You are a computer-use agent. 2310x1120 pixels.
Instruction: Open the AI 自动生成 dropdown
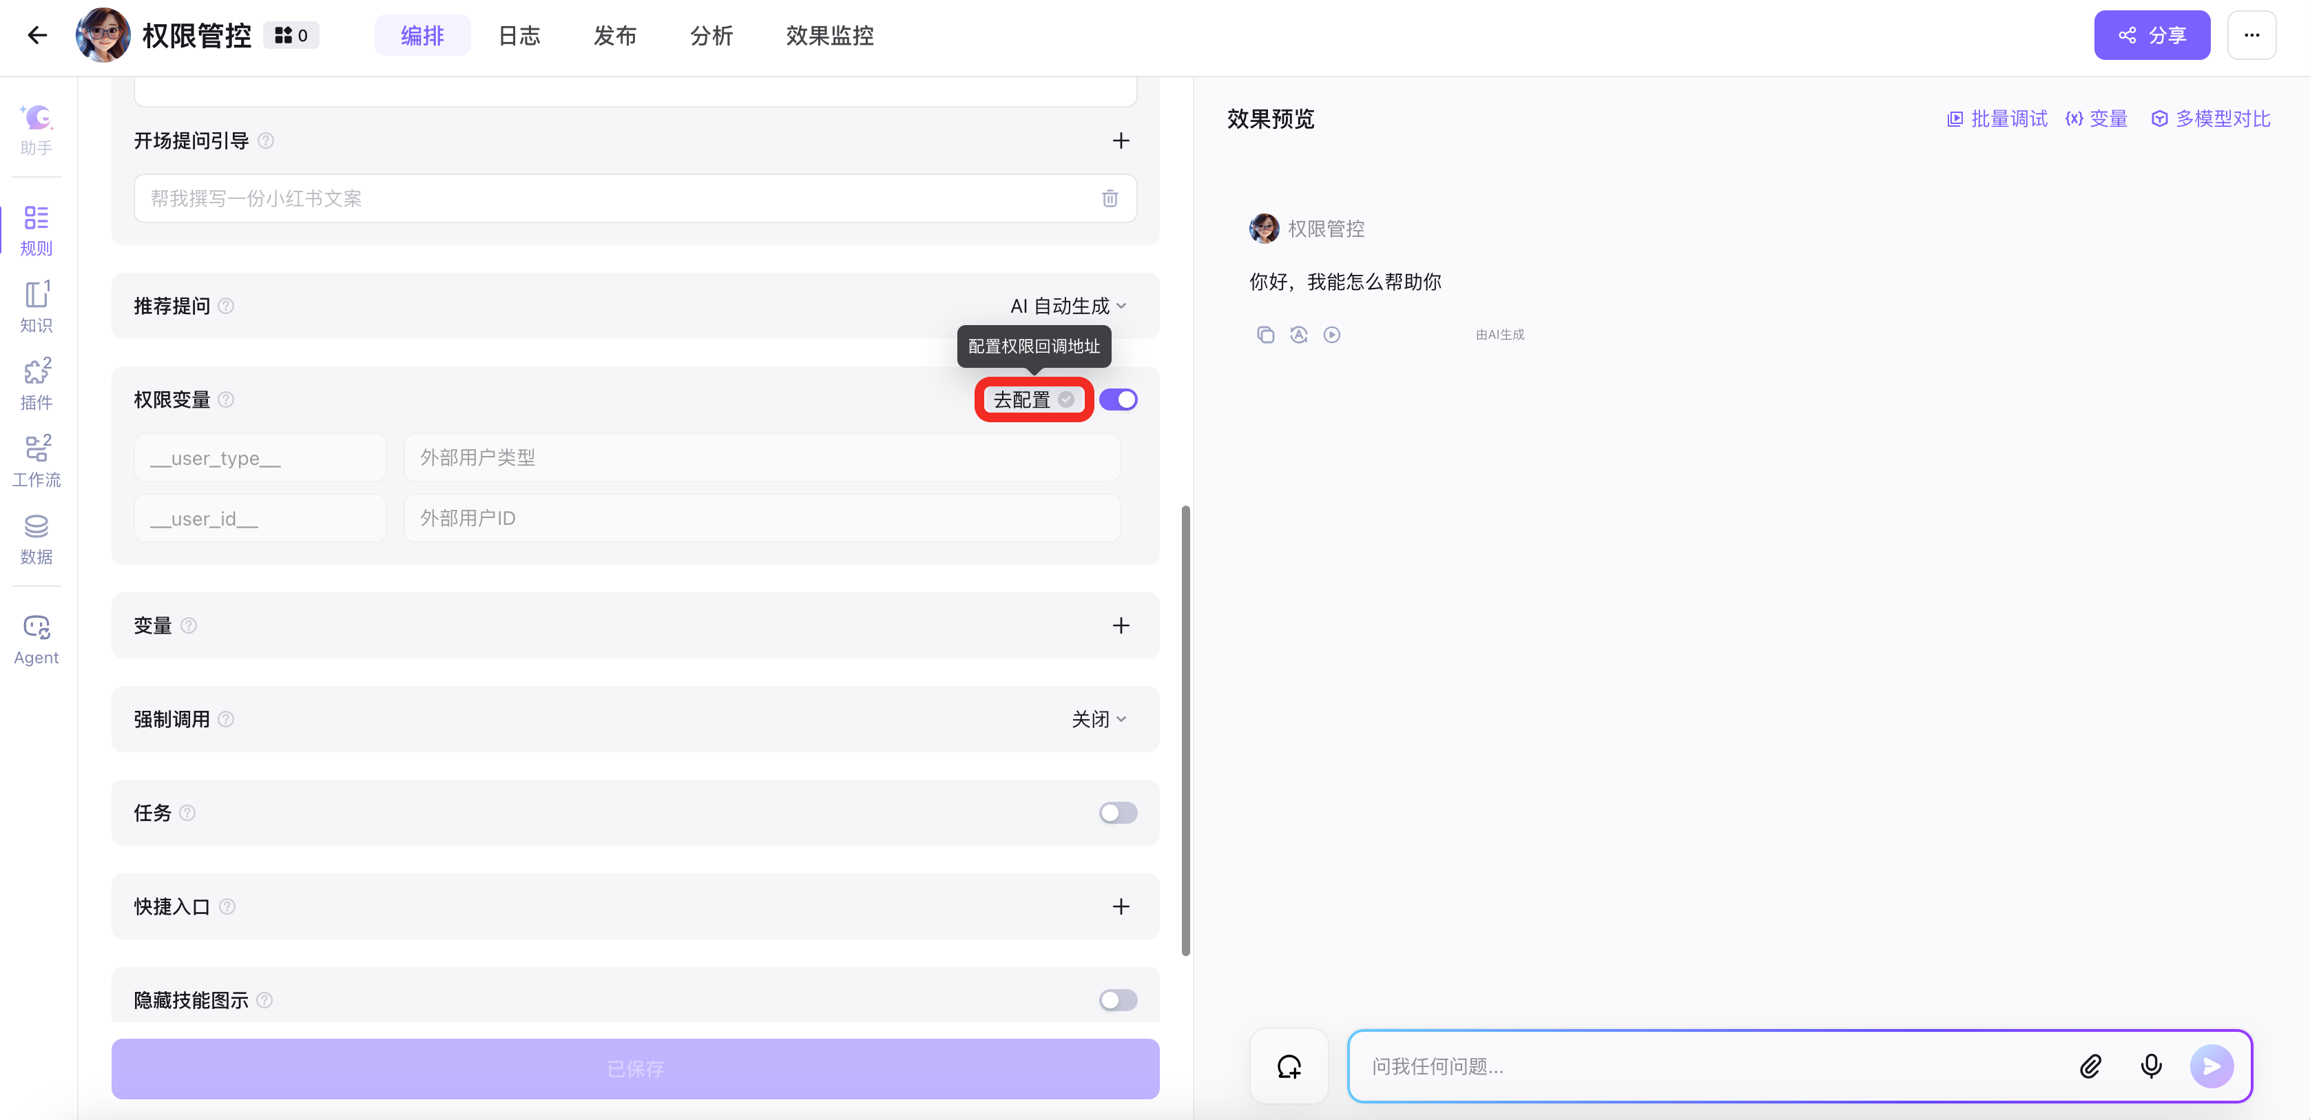(x=1067, y=306)
